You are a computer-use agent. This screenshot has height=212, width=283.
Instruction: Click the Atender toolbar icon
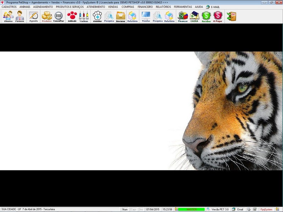point(97,16)
